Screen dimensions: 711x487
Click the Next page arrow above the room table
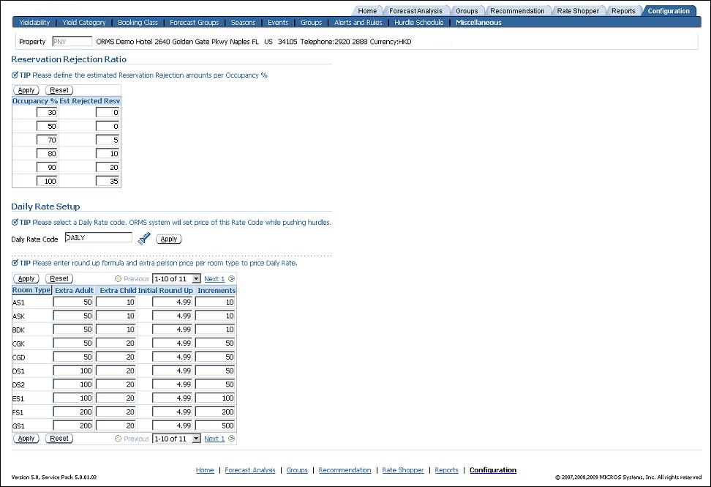coord(230,278)
